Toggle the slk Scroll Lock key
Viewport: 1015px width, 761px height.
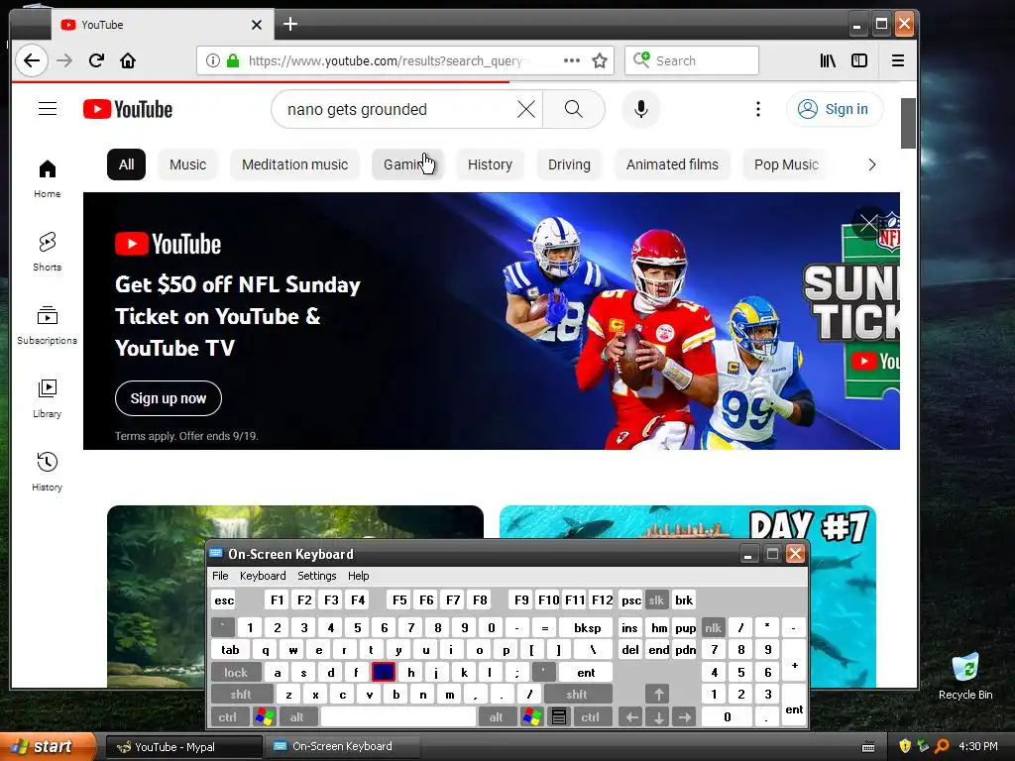[656, 599]
